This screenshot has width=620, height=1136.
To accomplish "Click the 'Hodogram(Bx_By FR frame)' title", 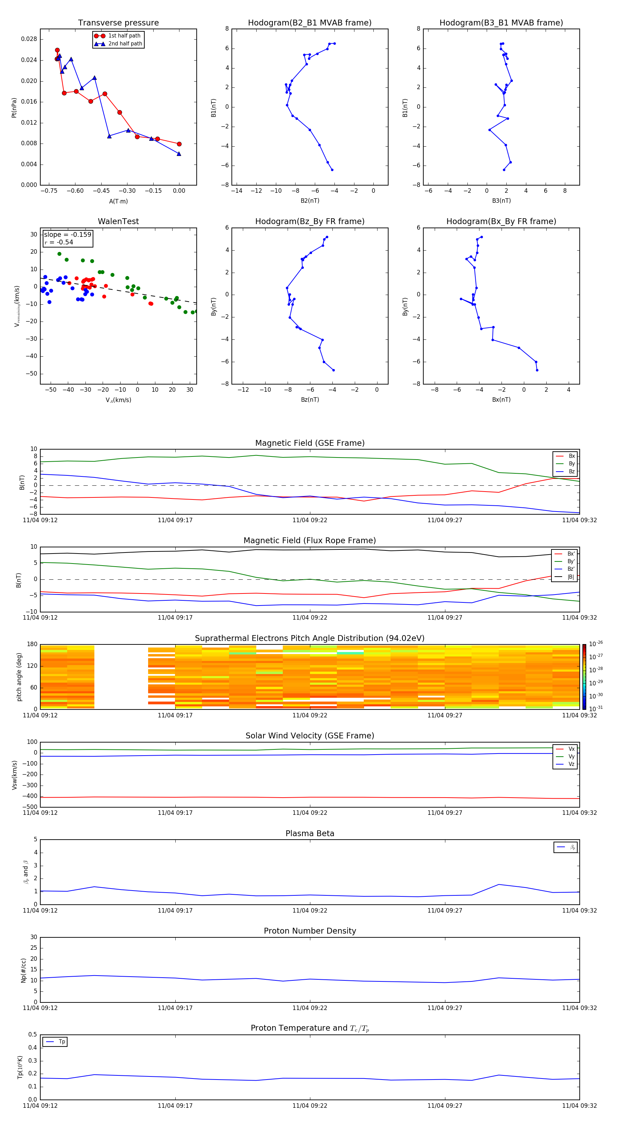I will point(501,221).
